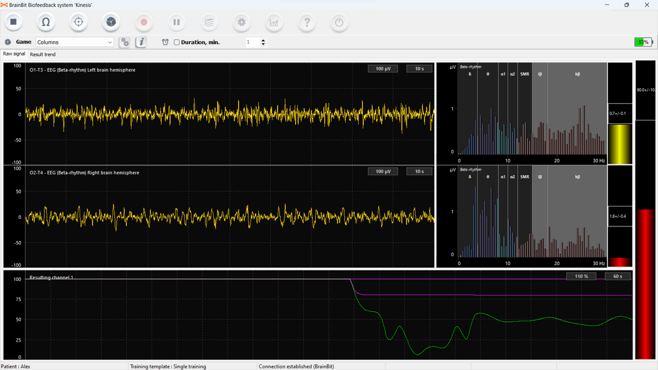Screen dimensions: 658x370
Task: Increase duration minutes with up arrow
Action: point(263,40)
